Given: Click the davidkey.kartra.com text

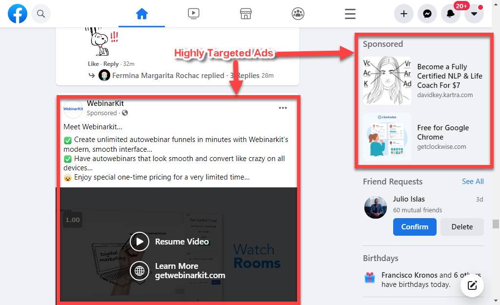Looking at the screenshot, I should coord(445,95).
